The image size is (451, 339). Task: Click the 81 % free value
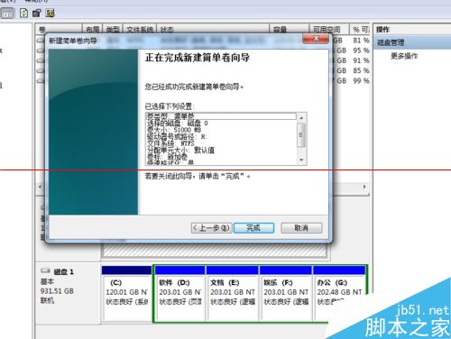click(361, 41)
